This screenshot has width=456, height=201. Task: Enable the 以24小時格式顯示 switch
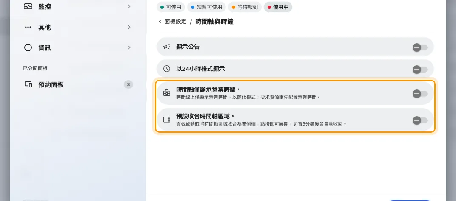pos(420,70)
